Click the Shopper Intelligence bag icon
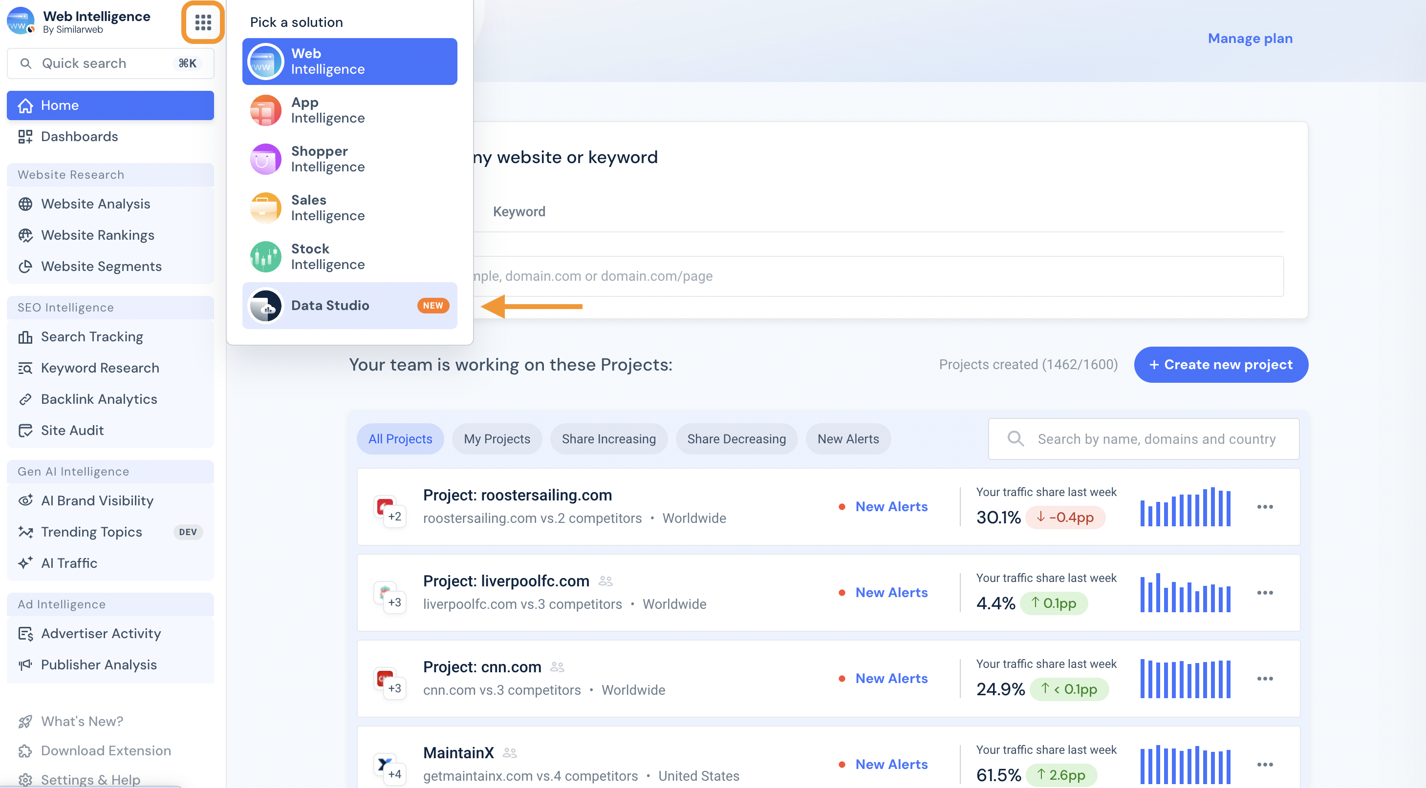Screen dimensions: 1426x788 point(266,159)
